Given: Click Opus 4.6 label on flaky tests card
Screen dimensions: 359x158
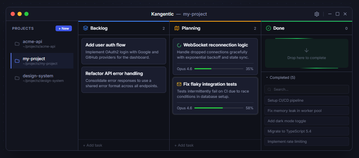Looking at the screenshot, I should tap(184, 108).
